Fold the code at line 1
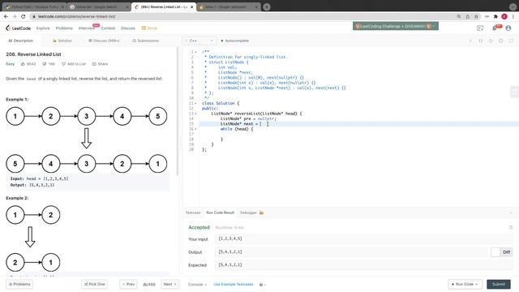 pyautogui.click(x=195, y=52)
